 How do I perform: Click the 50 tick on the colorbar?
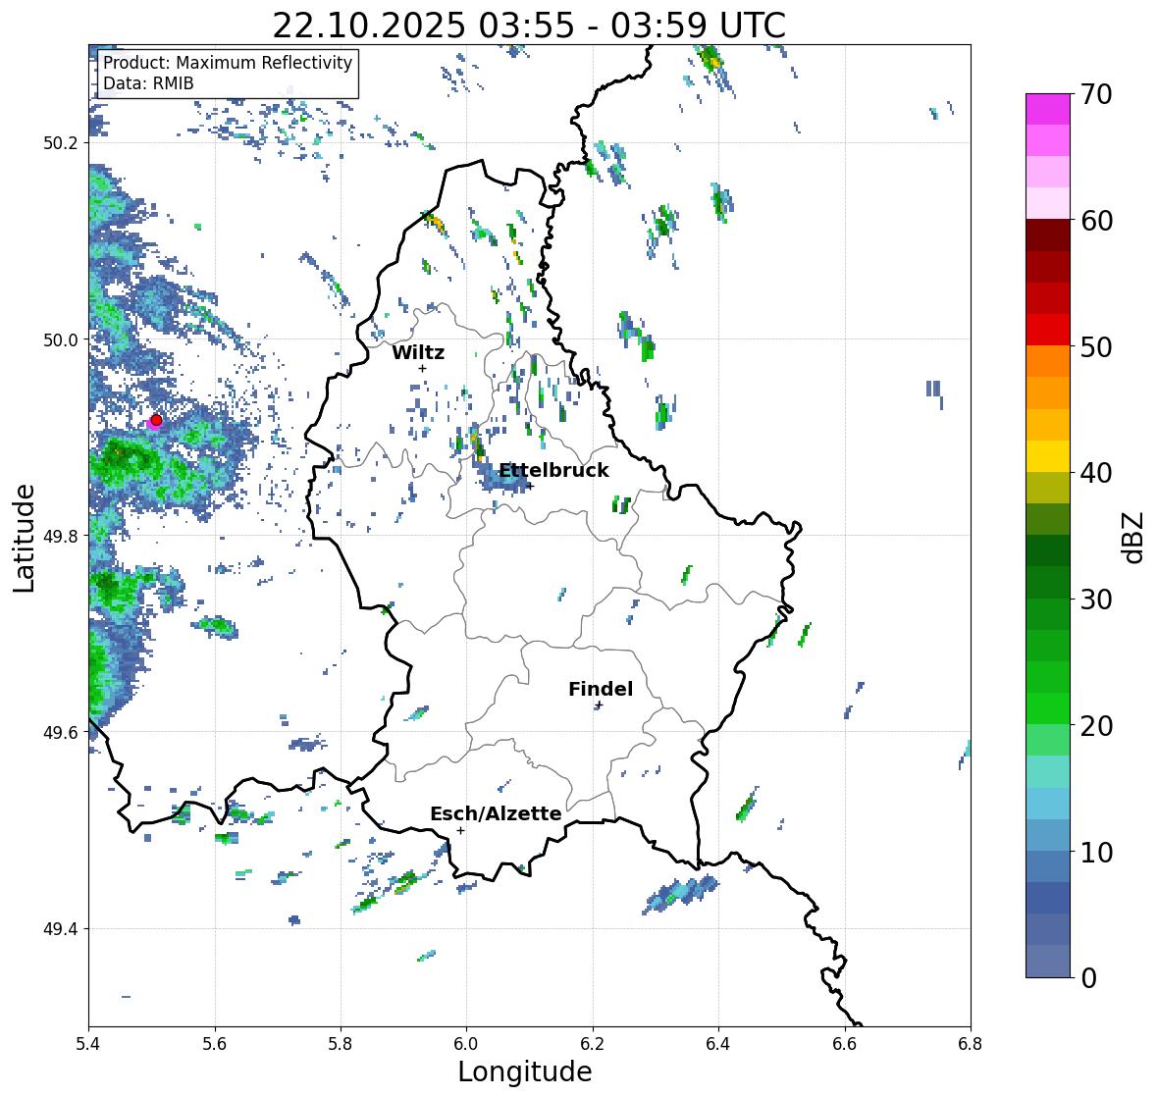(x=1096, y=346)
